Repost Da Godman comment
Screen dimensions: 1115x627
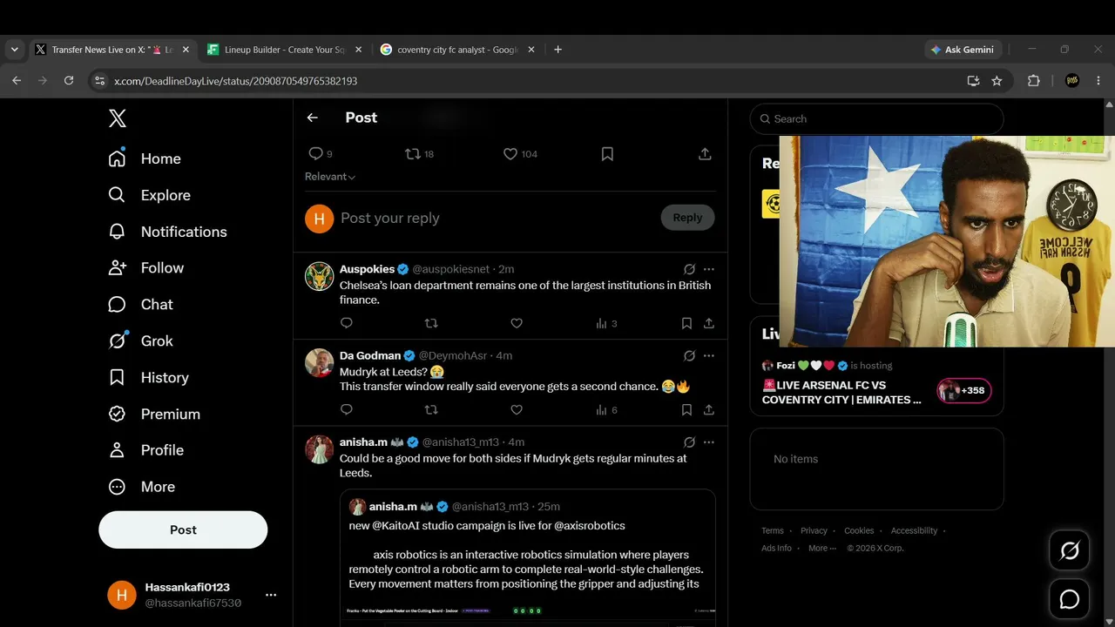click(x=431, y=409)
